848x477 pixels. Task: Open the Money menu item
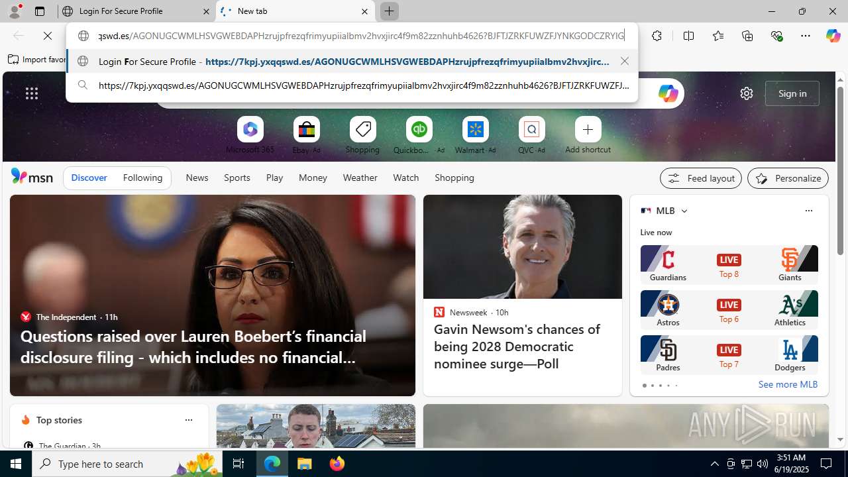[x=313, y=178]
